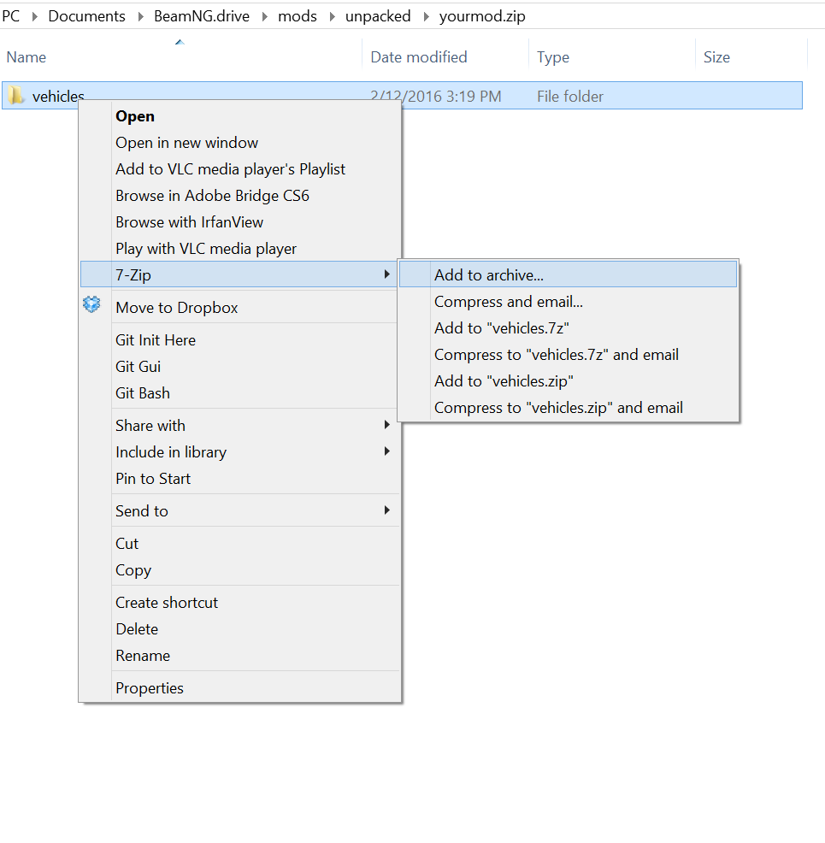Select Browse in Adobe Bridge CS6

coord(239,196)
